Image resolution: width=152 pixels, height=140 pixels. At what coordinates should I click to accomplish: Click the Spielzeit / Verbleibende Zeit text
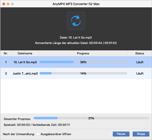37,125
